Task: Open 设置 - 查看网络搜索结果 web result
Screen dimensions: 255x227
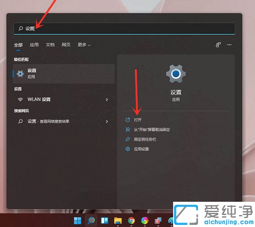Action: point(63,121)
